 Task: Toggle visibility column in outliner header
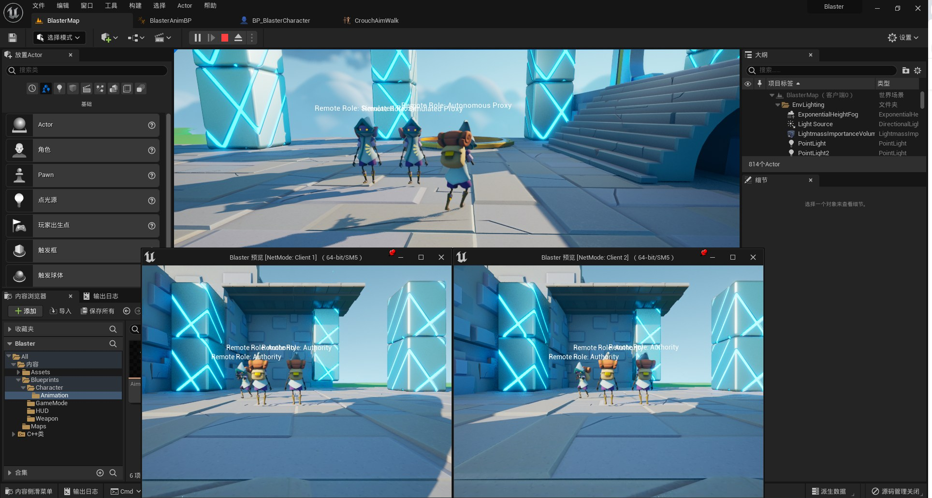point(748,84)
